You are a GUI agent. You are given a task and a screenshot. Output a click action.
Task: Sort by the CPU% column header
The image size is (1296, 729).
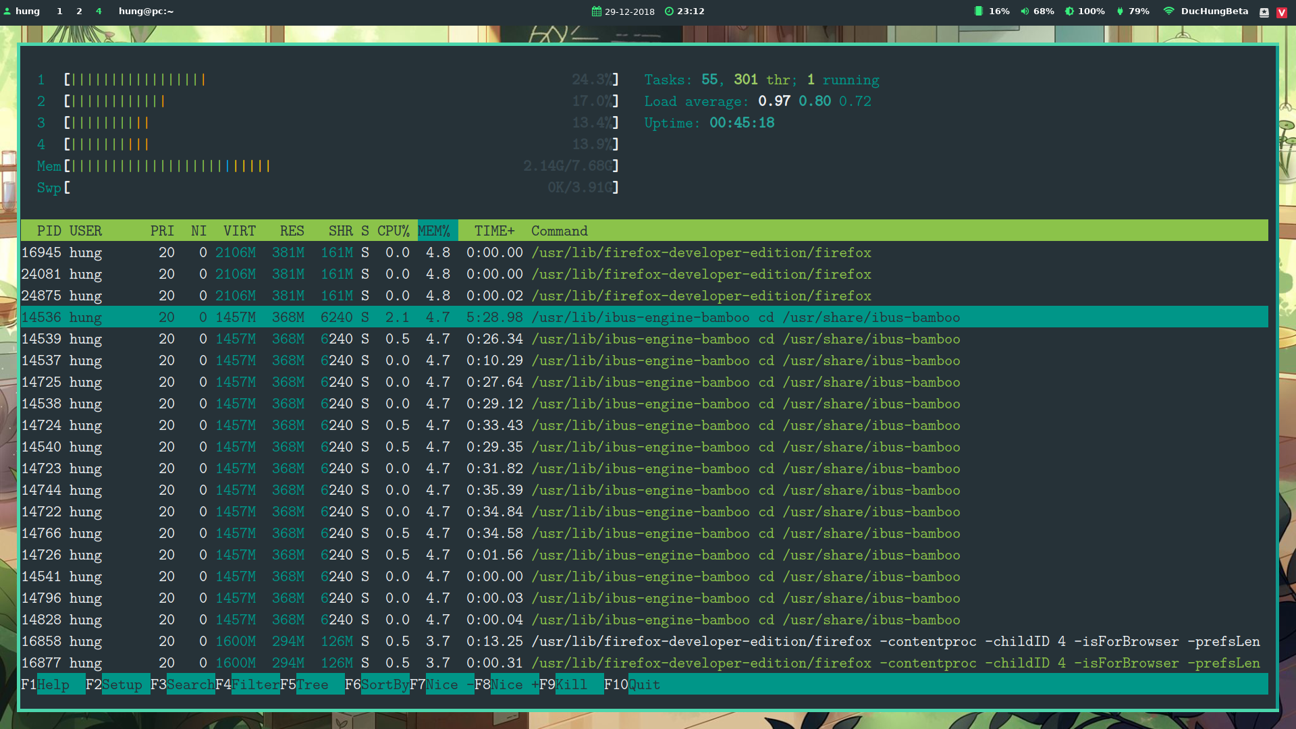(x=393, y=231)
